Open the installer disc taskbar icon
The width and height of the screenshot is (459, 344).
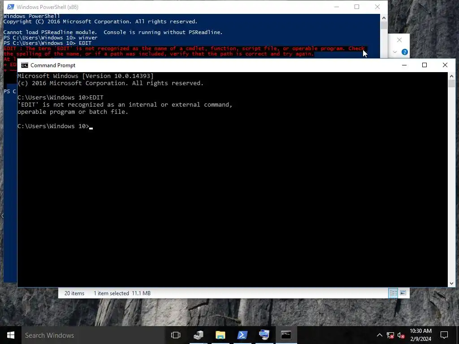(199, 335)
